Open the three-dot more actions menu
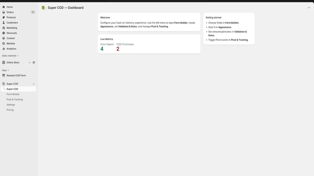 (x=309, y=7)
